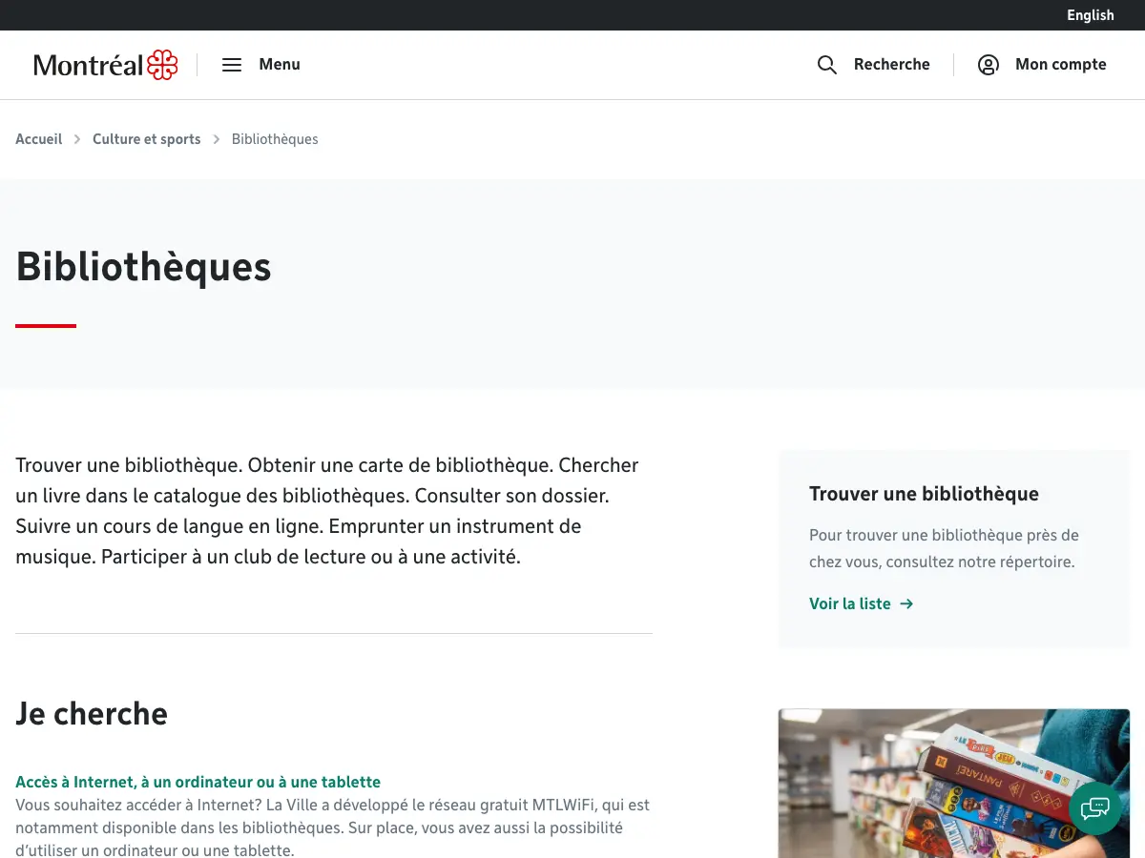The image size is (1145, 858).
Task: Click the account profile icon
Action: click(x=989, y=65)
